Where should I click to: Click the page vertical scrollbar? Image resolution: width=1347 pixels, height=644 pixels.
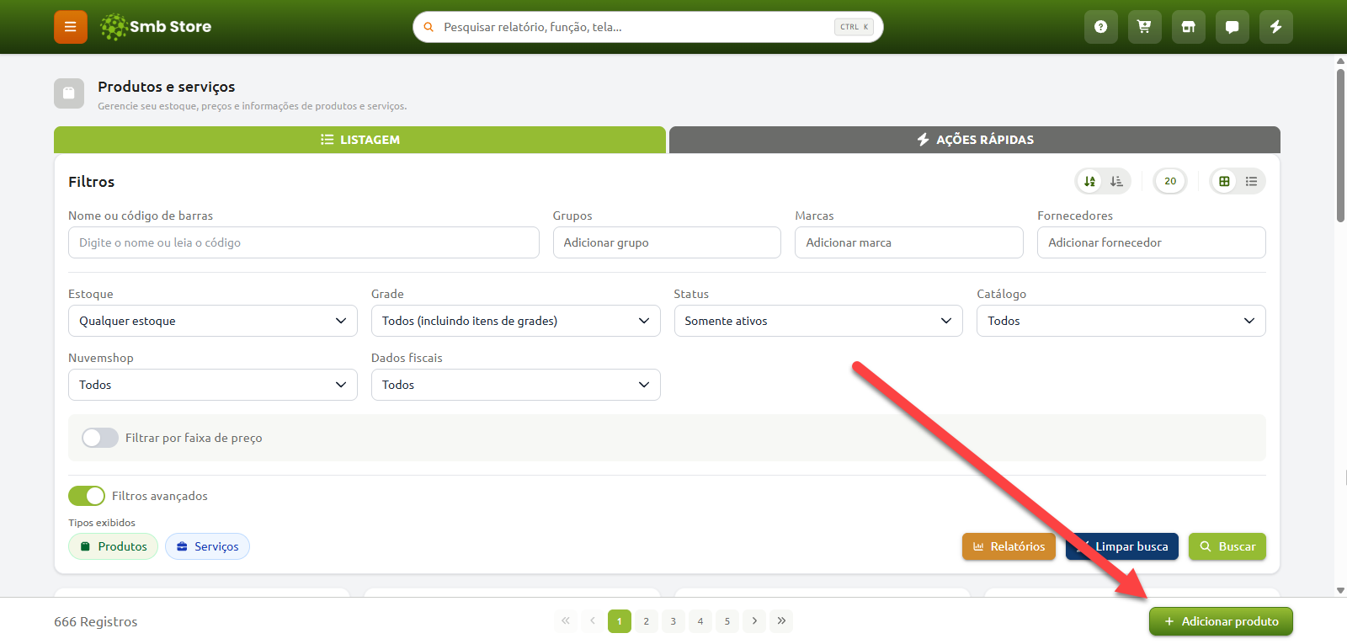pyautogui.click(x=1340, y=146)
